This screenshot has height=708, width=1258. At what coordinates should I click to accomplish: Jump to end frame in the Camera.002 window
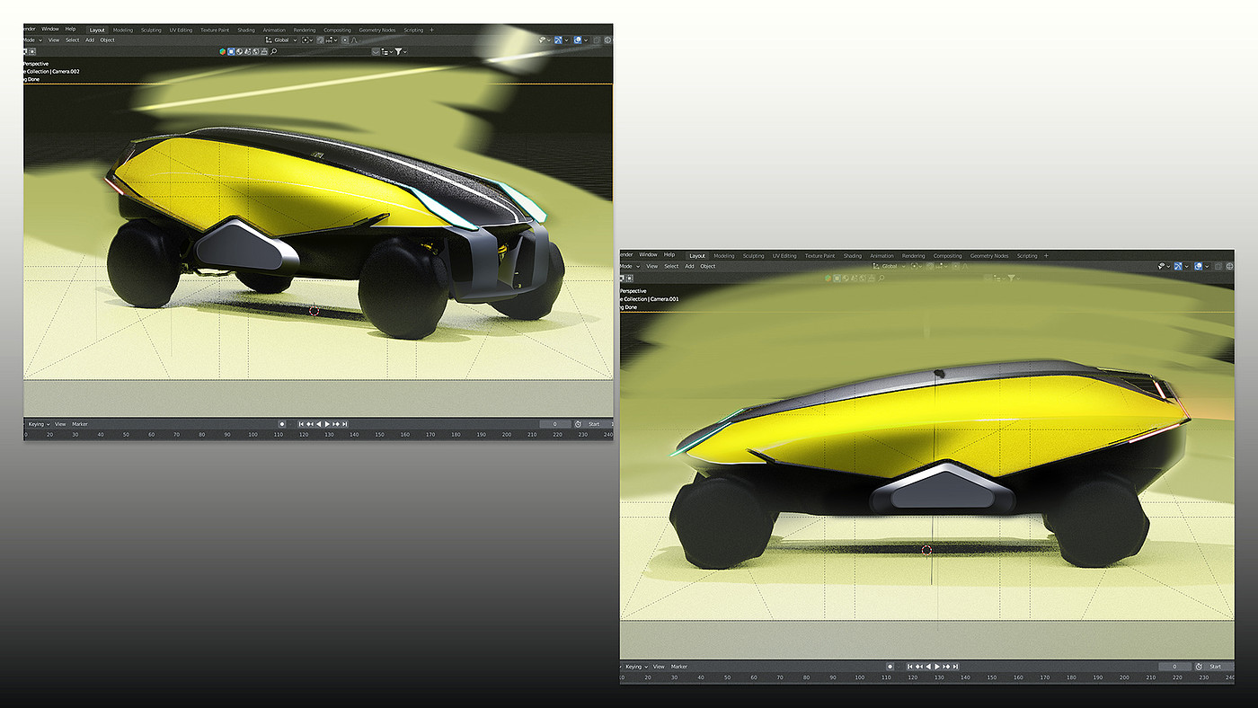tap(344, 424)
